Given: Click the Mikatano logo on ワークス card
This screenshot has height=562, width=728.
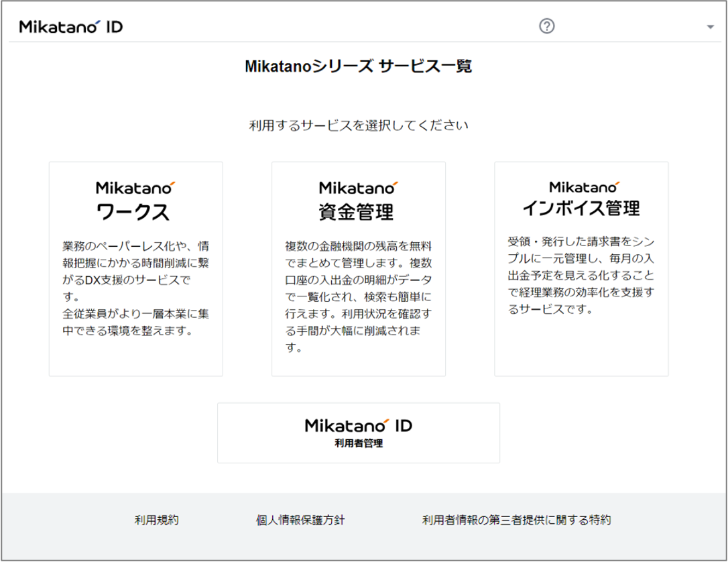Looking at the screenshot, I should point(135,188).
